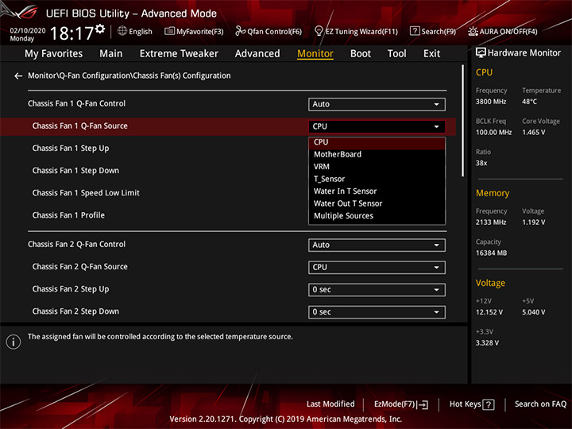Click the EzMode exit arrow icon
Screen dimensions: 572x429
[x=423, y=404]
